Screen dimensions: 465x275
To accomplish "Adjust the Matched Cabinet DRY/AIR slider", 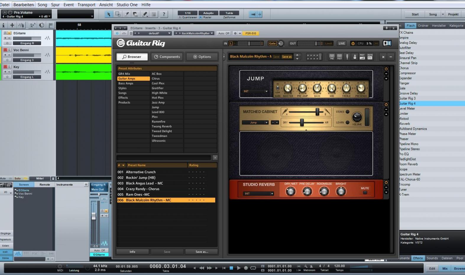I will [x=302, y=122].
